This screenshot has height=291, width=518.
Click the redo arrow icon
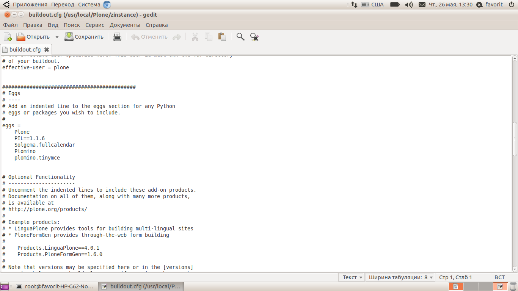click(176, 37)
